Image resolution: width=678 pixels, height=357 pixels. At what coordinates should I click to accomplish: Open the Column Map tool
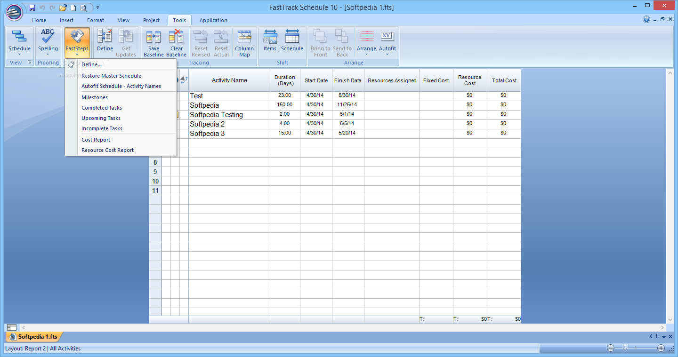point(244,43)
